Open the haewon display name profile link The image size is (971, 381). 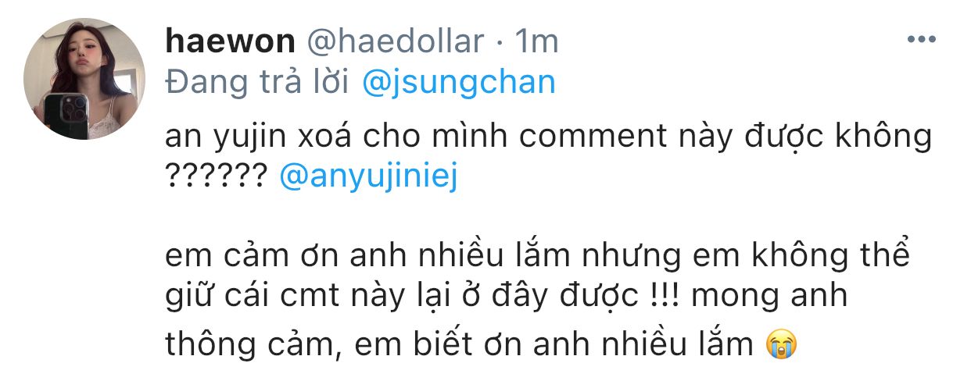229,41
